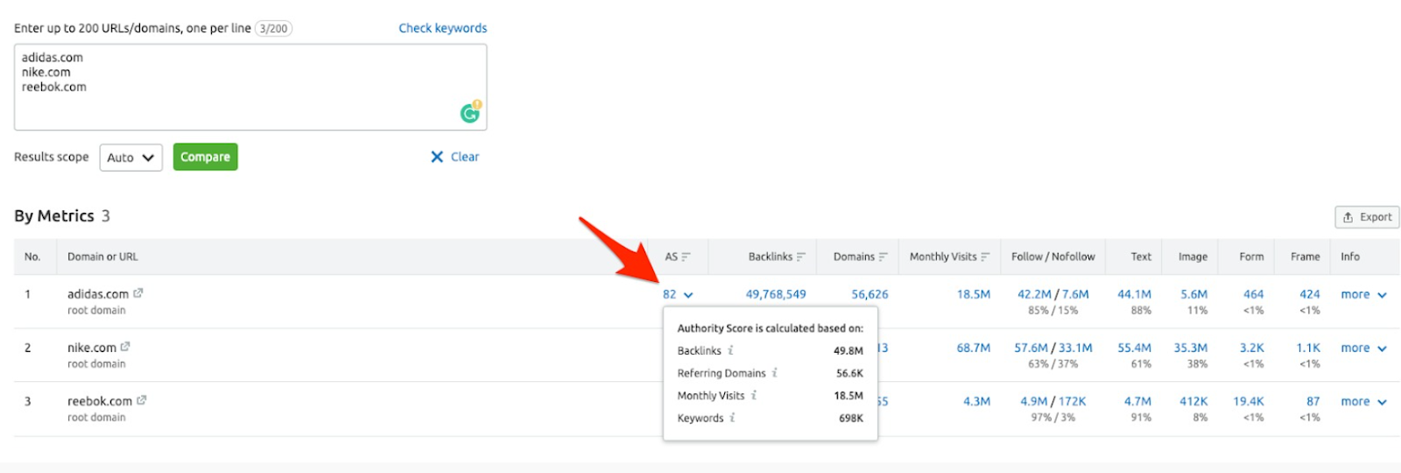The width and height of the screenshot is (1401, 473).
Task: Open nike.com external link icon
Action: tap(125, 347)
